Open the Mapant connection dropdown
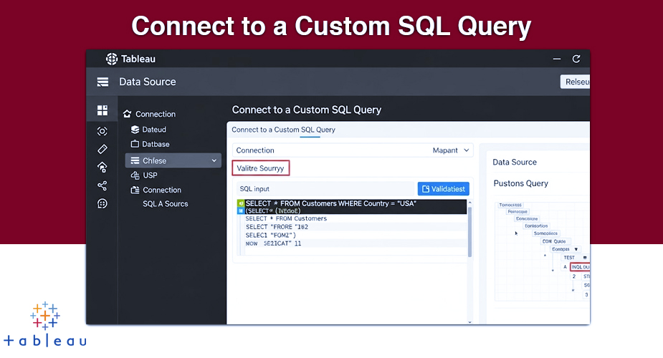Image resolution: width=663 pixels, height=358 pixels. 451,150
